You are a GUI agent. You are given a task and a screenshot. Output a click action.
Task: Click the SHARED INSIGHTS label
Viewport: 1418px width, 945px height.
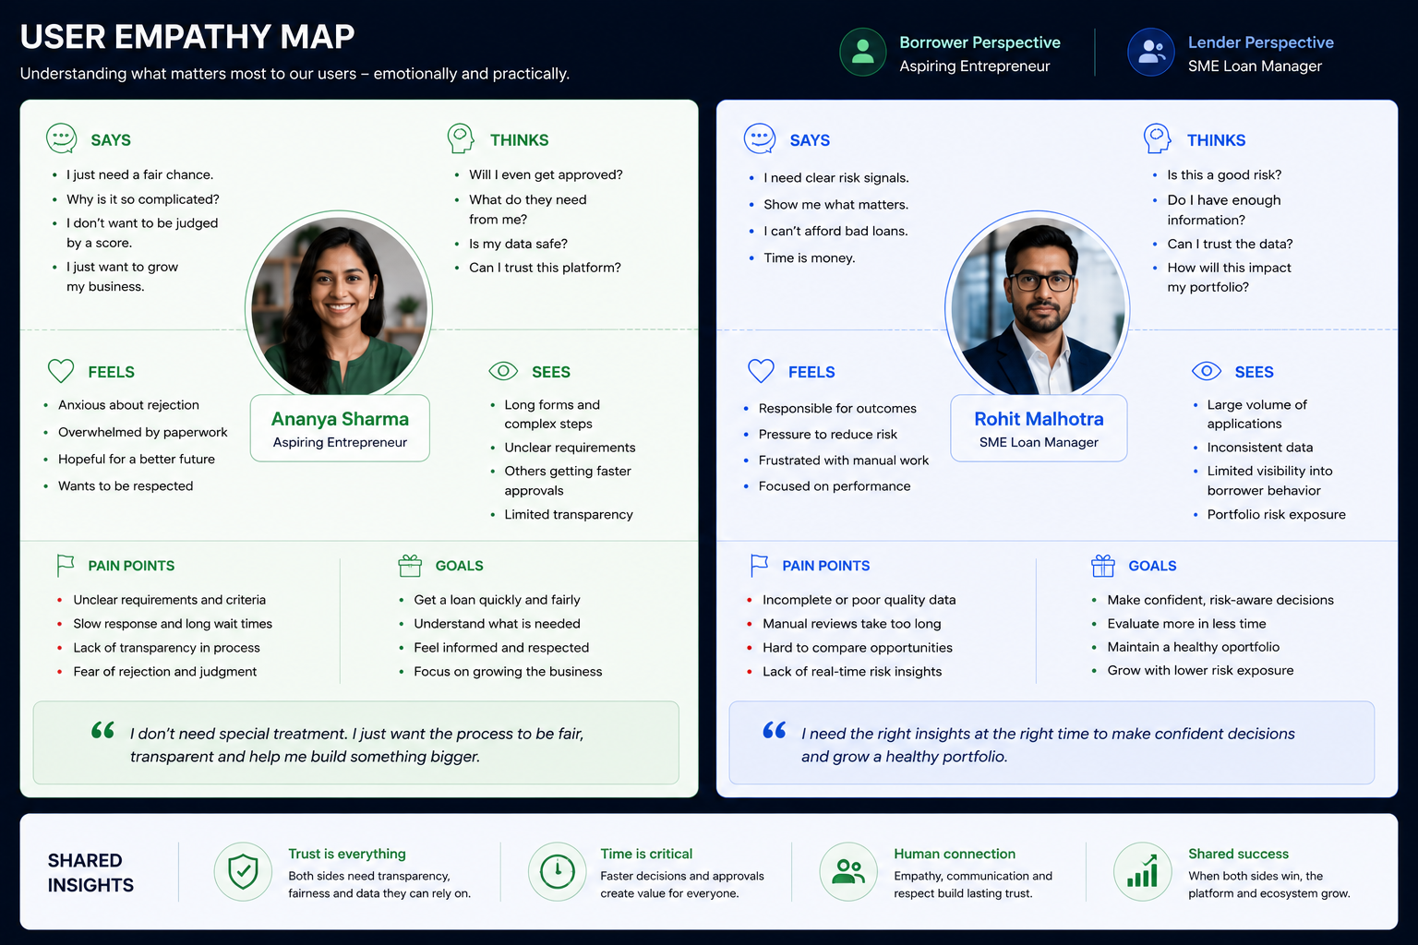coord(90,872)
